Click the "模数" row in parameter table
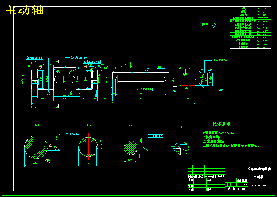The width and height of the screenshot is (277, 197). click(x=250, y=12)
